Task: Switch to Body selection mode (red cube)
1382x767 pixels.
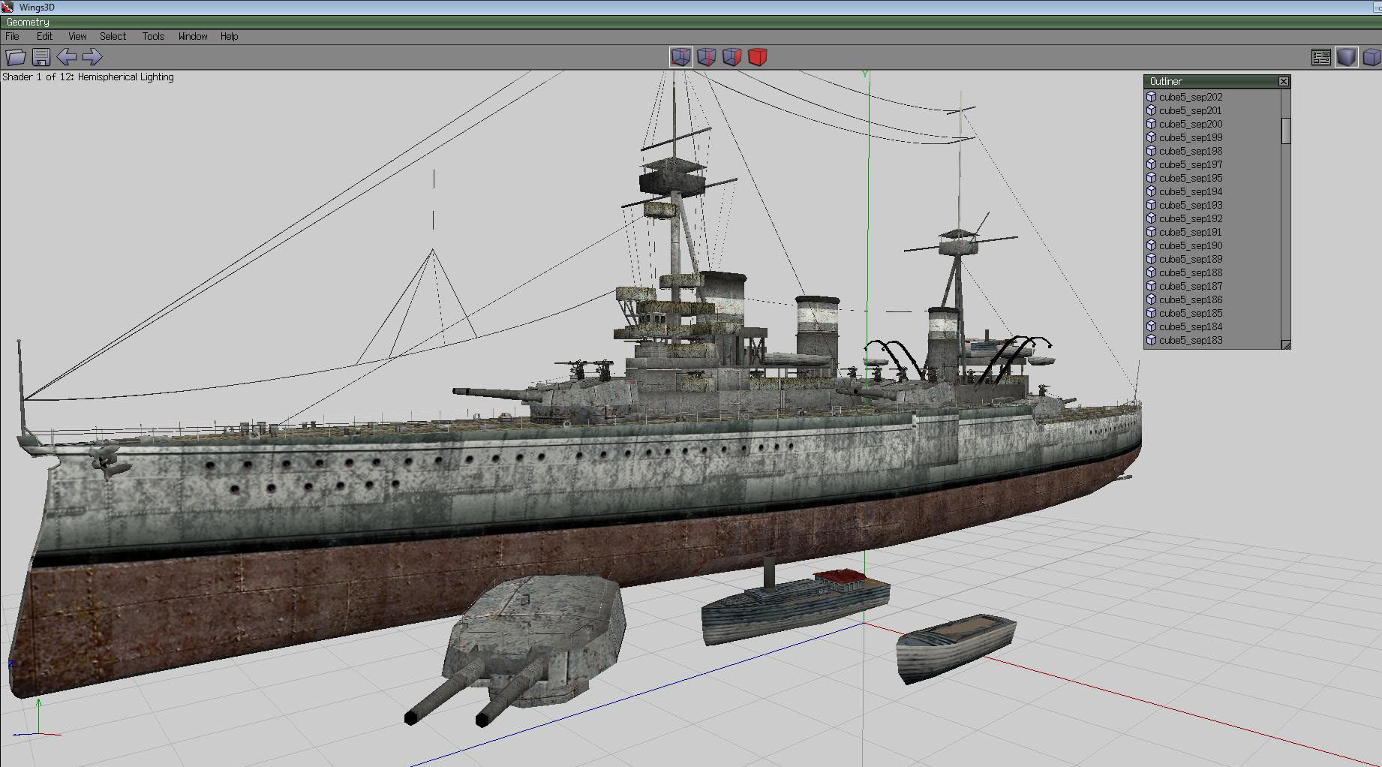Action: pos(758,57)
